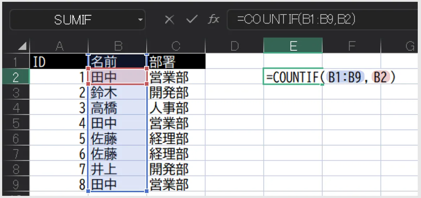The width and height of the screenshot is (421, 198).
Task: Click ID value 1 in column A
Action: tap(59, 77)
